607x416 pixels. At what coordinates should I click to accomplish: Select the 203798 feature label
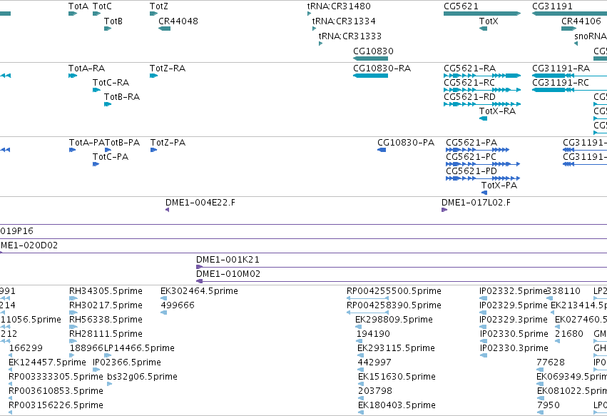375,391
